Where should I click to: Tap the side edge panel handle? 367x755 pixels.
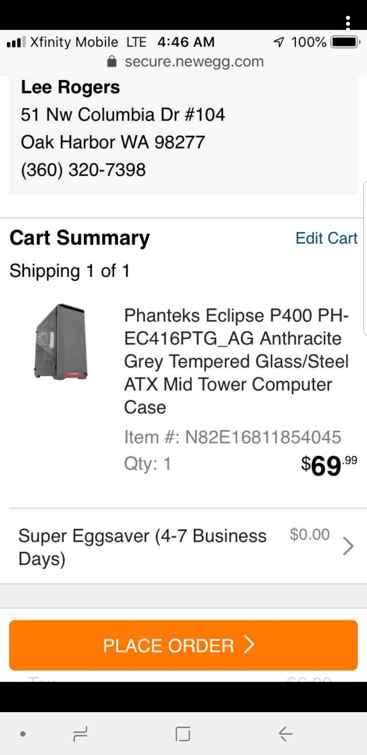point(365,258)
